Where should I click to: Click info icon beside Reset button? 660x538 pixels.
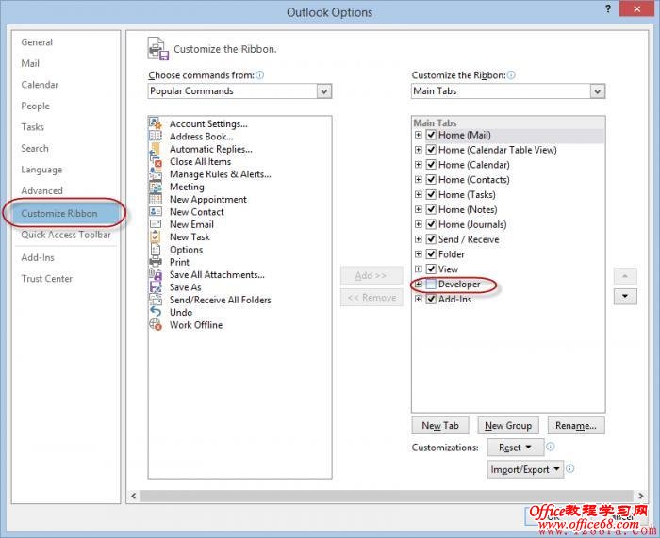point(550,447)
